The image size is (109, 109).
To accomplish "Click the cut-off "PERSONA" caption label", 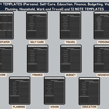I will 103,42.
